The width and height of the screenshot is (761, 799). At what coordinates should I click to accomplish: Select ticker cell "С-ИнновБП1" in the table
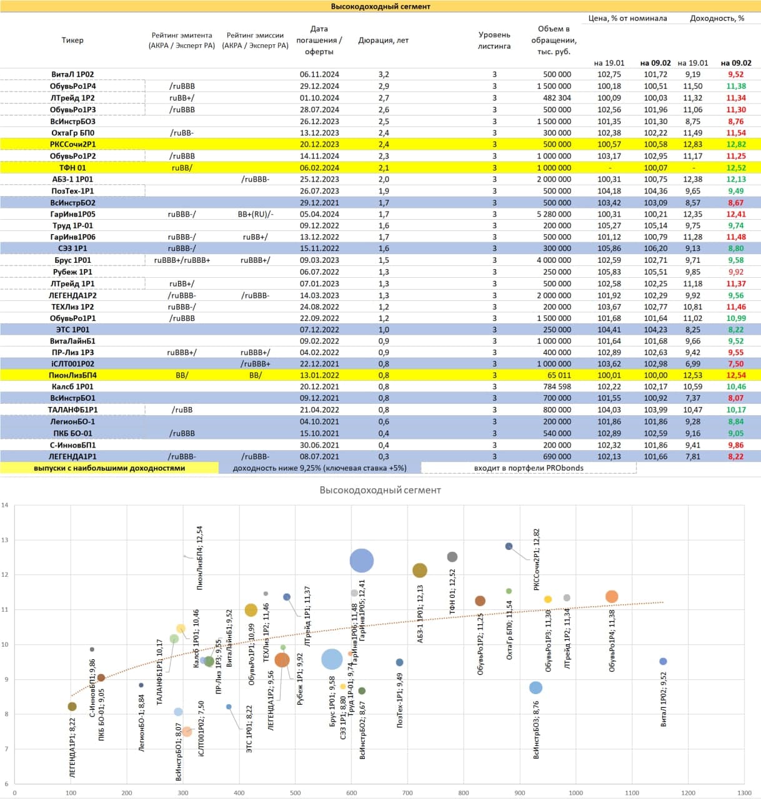[x=72, y=445]
